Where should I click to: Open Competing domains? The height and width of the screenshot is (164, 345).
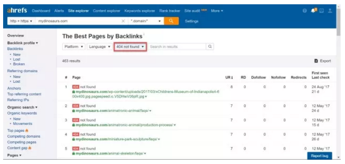pyautogui.click(x=23, y=136)
